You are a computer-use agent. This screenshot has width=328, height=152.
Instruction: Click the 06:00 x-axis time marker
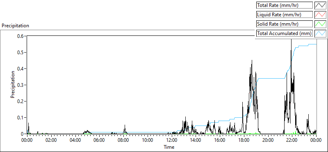click(x=99, y=140)
